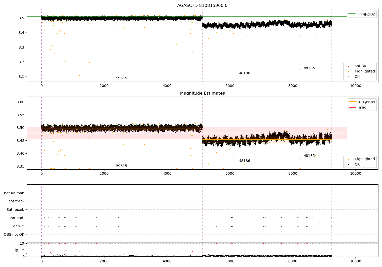Image resolution: width=382 pixels, height=267 pixels.
Task: Click the 8.45 y-tick in middle plot
Action: coord(20,141)
